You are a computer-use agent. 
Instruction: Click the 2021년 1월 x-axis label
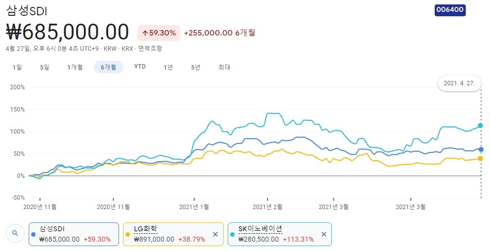[194, 207]
